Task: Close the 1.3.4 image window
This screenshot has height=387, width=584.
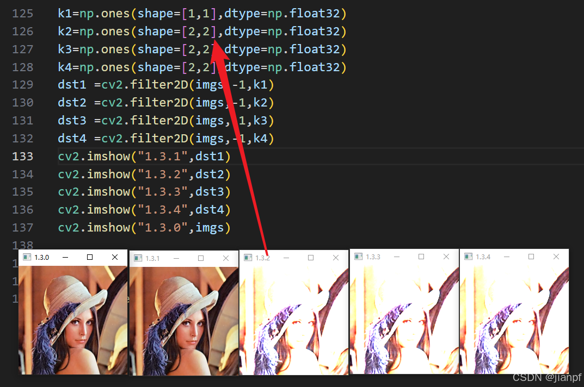Action: pyautogui.click(x=556, y=257)
